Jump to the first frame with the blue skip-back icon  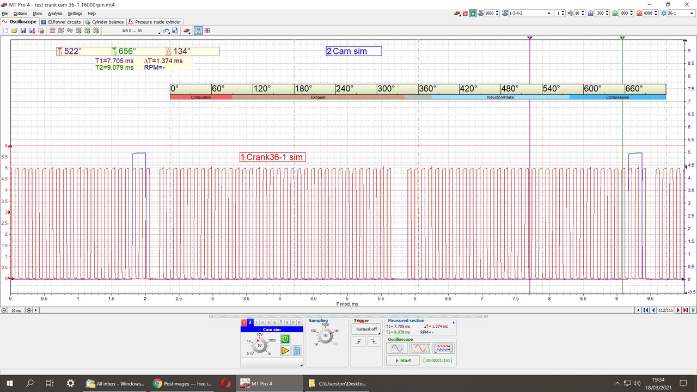(645, 310)
